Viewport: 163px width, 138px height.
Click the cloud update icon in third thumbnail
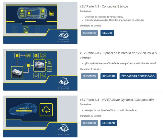click(x=46, y=110)
